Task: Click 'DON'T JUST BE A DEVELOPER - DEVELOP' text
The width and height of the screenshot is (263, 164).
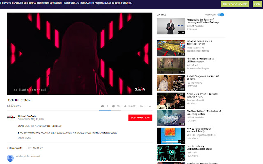Action: click(40, 126)
